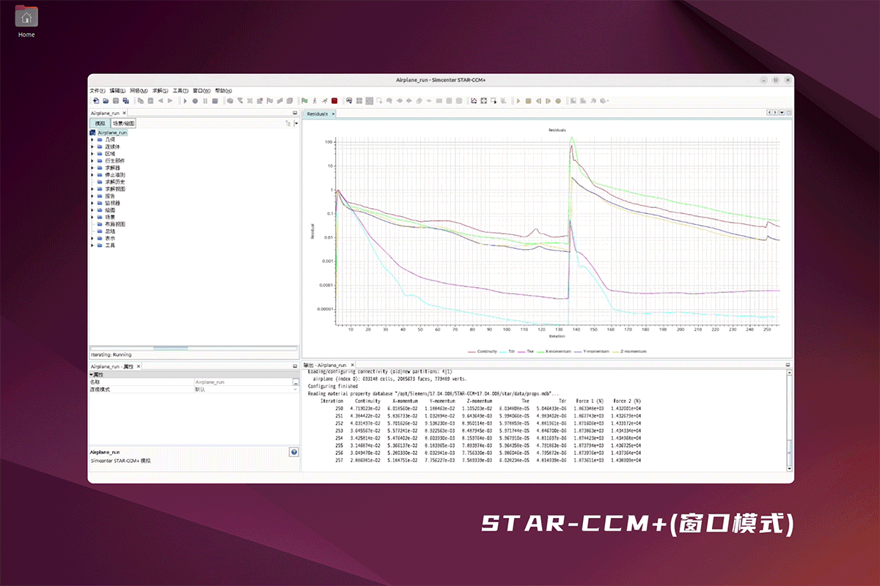Stop the solver with the red stop icon
880x586 pixels.
click(x=334, y=100)
